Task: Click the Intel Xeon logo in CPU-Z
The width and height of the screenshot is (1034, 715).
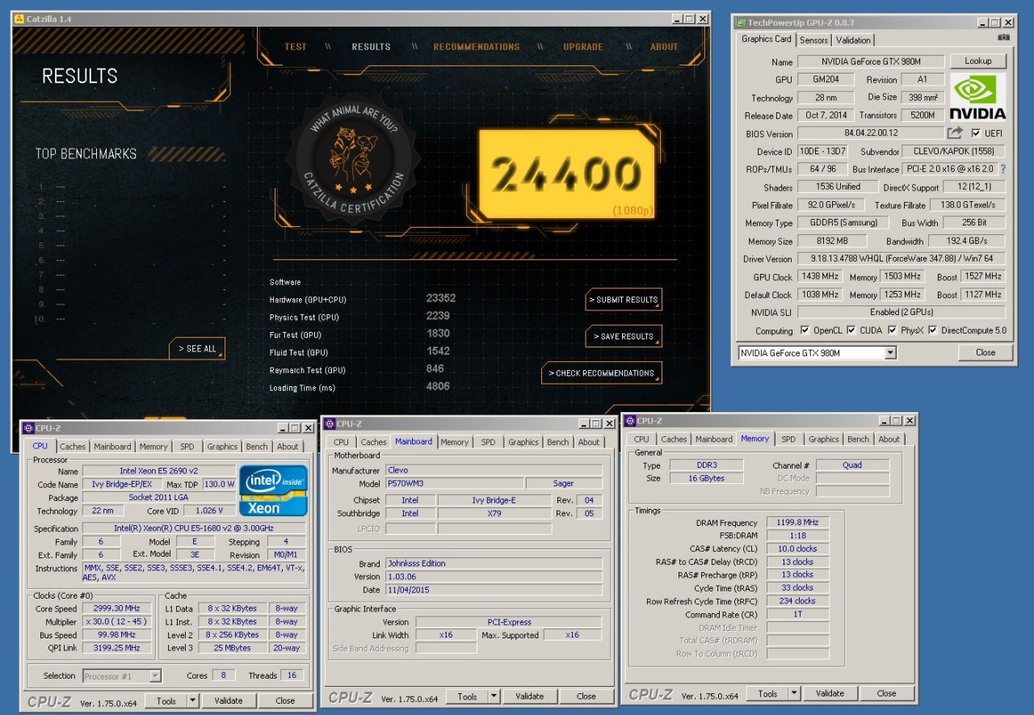Action: tap(273, 490)
